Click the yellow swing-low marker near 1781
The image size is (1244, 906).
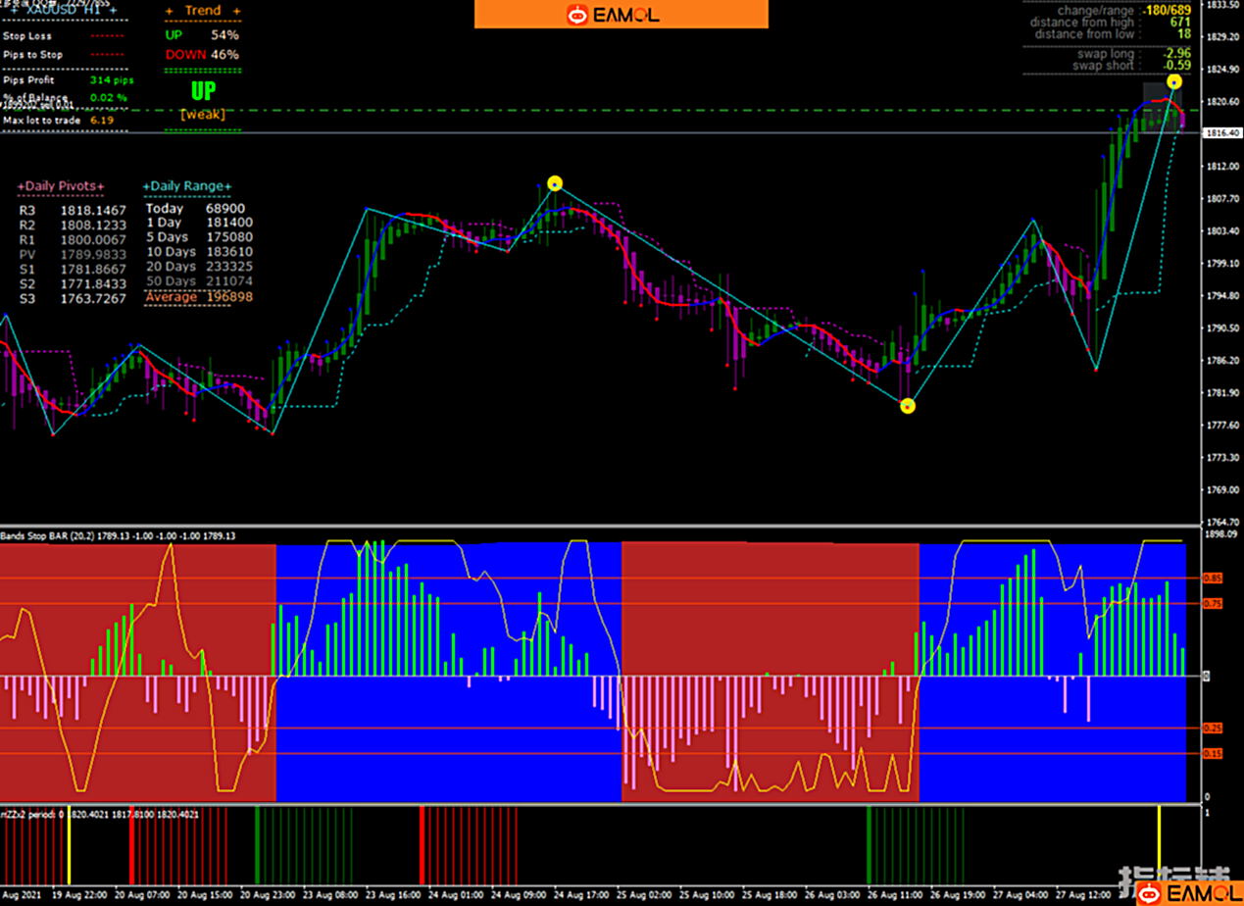tap(908, 405)
